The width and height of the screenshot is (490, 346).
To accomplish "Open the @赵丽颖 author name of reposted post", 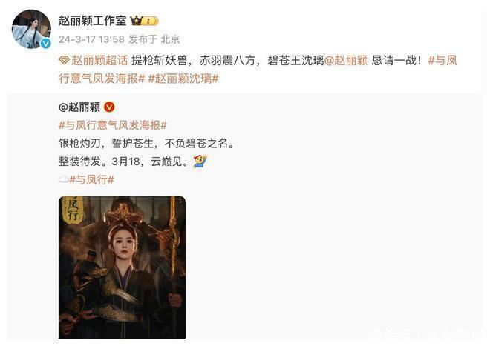I will [79, 107].
